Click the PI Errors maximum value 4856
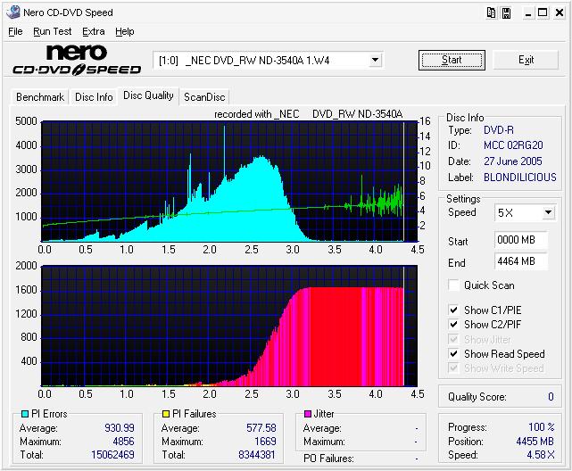This screenshot has height=471, width=572. pyautogui.click(x=123, y=442)
